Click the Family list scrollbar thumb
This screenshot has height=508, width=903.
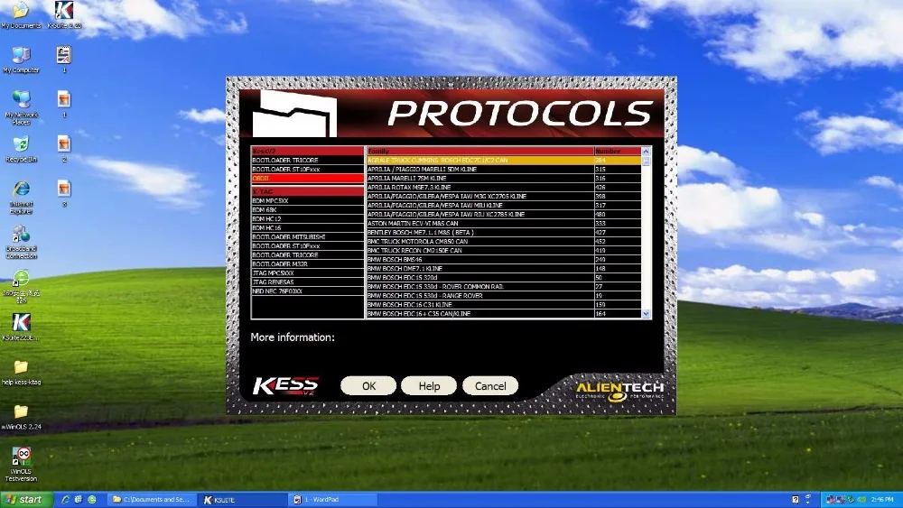[646, 162]
